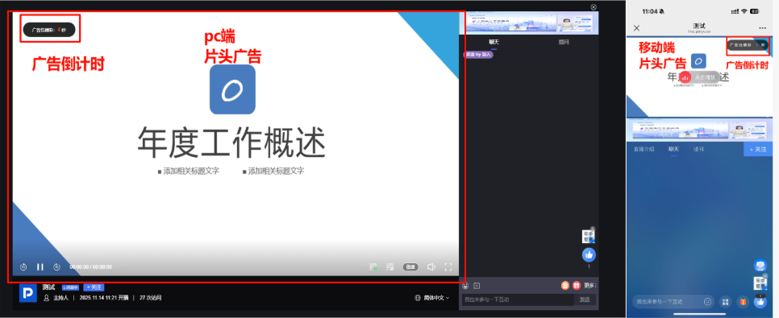Open the mobile three-dots more menu

click(x=763, y=28)
